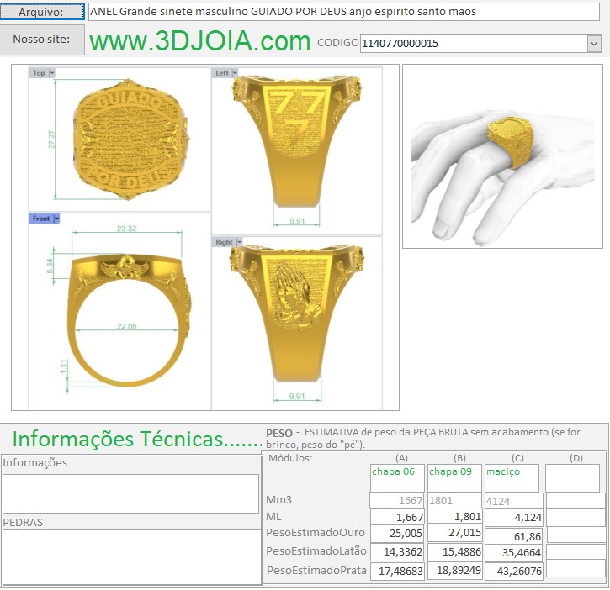Click the empty module D name field
The height and width of the screenshot is (590, 610).
coord(572,477)
